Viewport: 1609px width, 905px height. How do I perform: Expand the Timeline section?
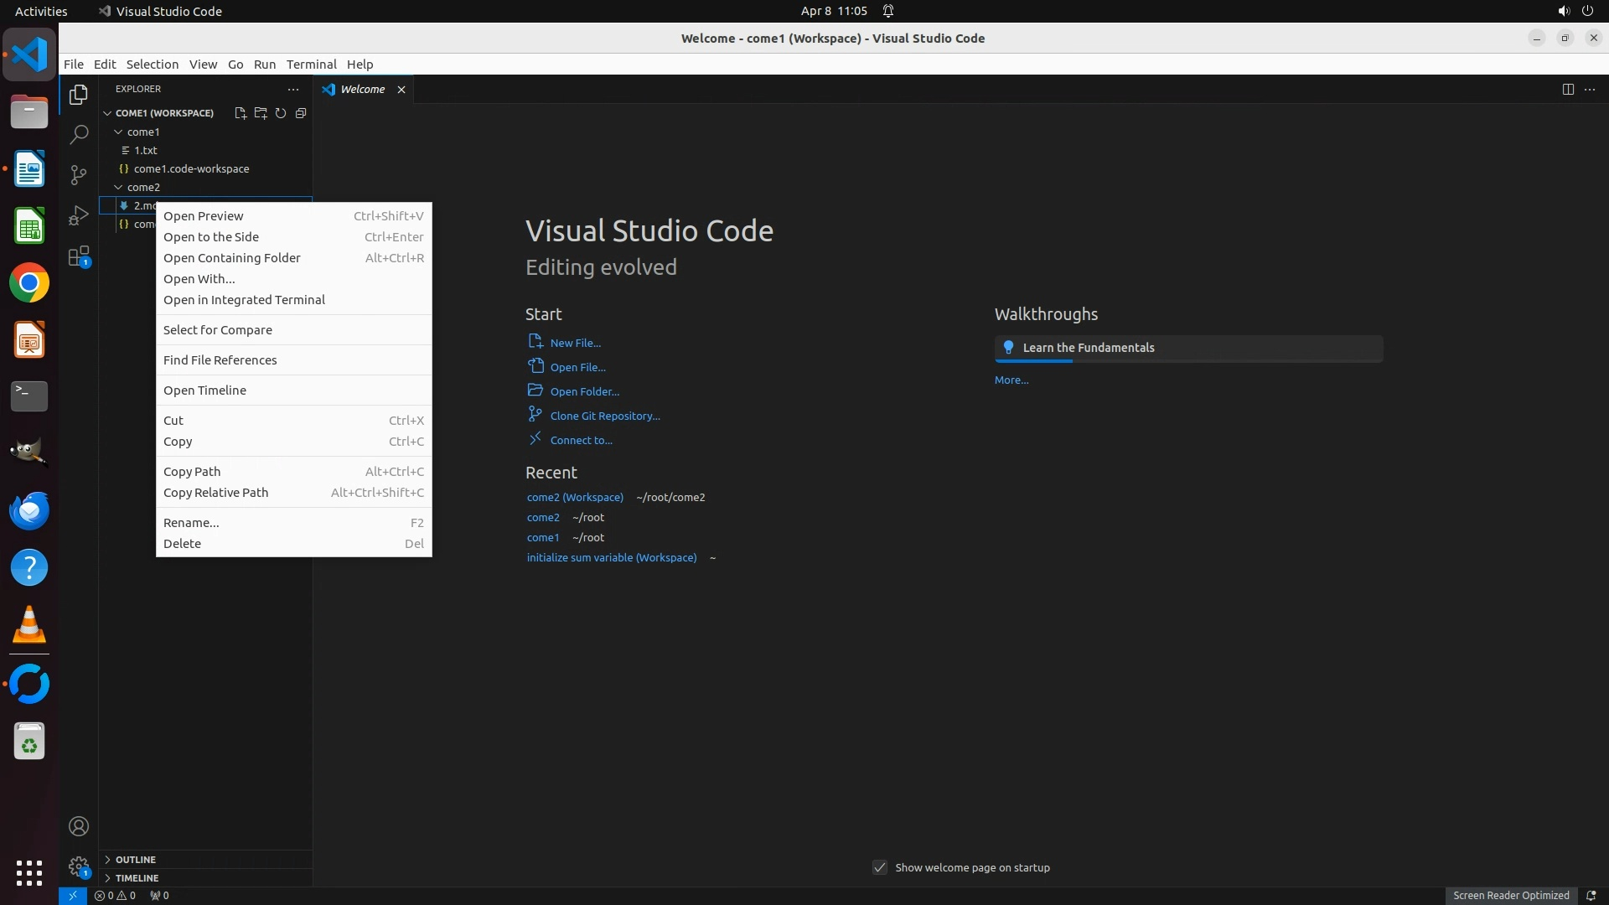click(137, 878)
